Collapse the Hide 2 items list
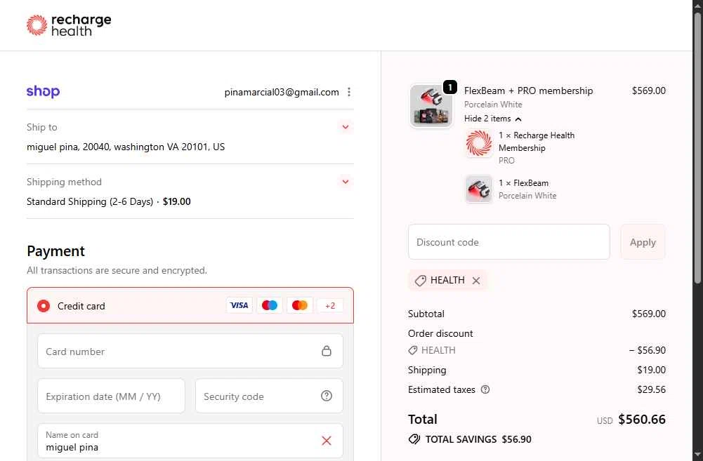This screenshot has width=703, height=461. pyautogui.click(x=493, y=119)
